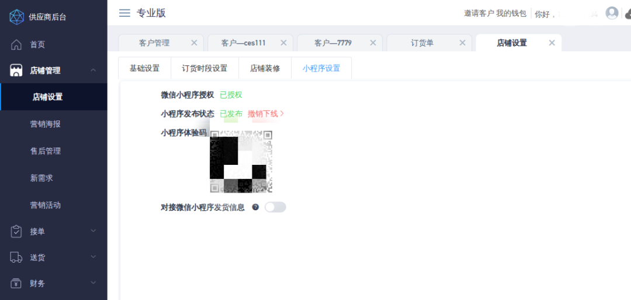The image size is (631, 300).
Task: Click the 店铺管理 shop icon
Action: click(16, 70)
